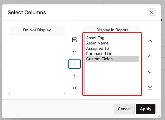This screenshot has height=120, width=165.
Task: Move selected column to bottom
Action: (150, 88)
